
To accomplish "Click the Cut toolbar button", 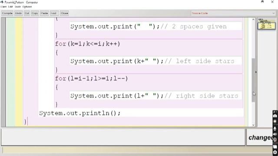I will click(x=27, y=13).
